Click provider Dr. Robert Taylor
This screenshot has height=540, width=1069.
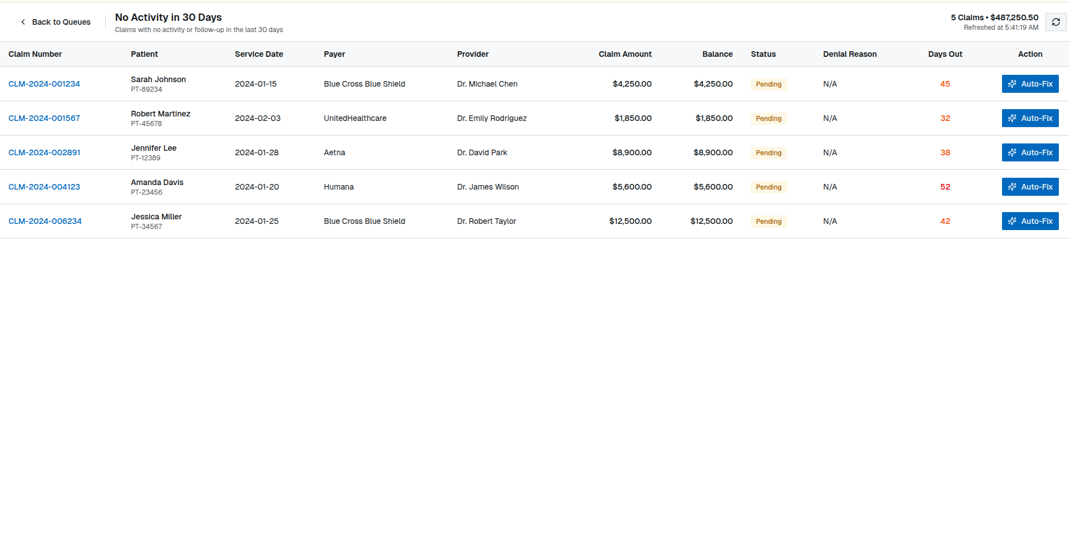[486, 221]
